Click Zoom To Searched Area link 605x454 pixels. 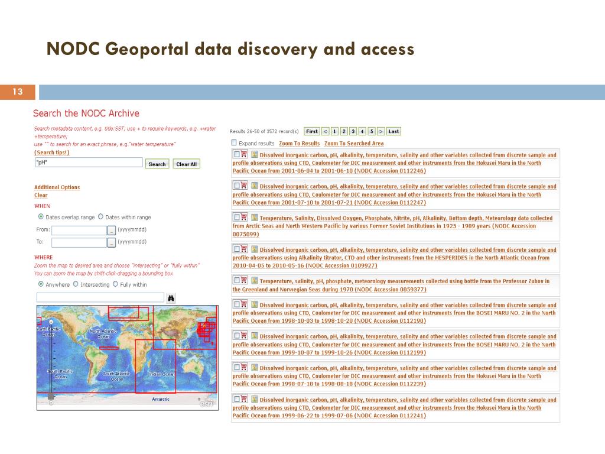[354, 143]
